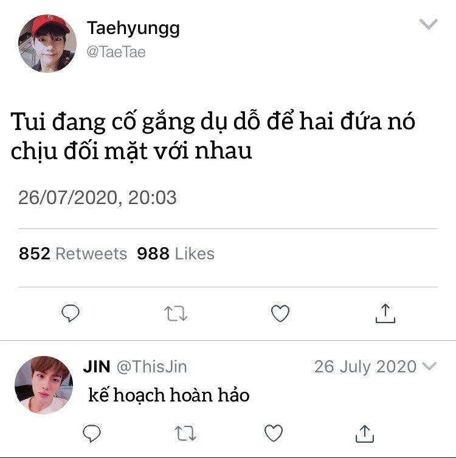
Task: Reply to Taehyungg's main tweet
Action: click(71, 313)
